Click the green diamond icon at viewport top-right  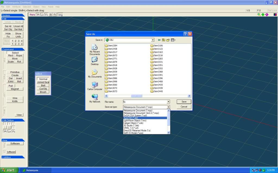coord(263,15)
